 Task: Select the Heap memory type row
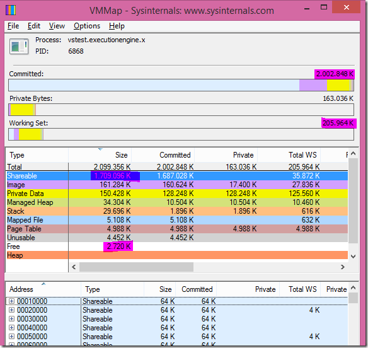pyautogui.click(x=177, y=255)
